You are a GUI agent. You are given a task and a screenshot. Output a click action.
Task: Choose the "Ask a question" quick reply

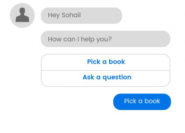click(x=105, y=79)
